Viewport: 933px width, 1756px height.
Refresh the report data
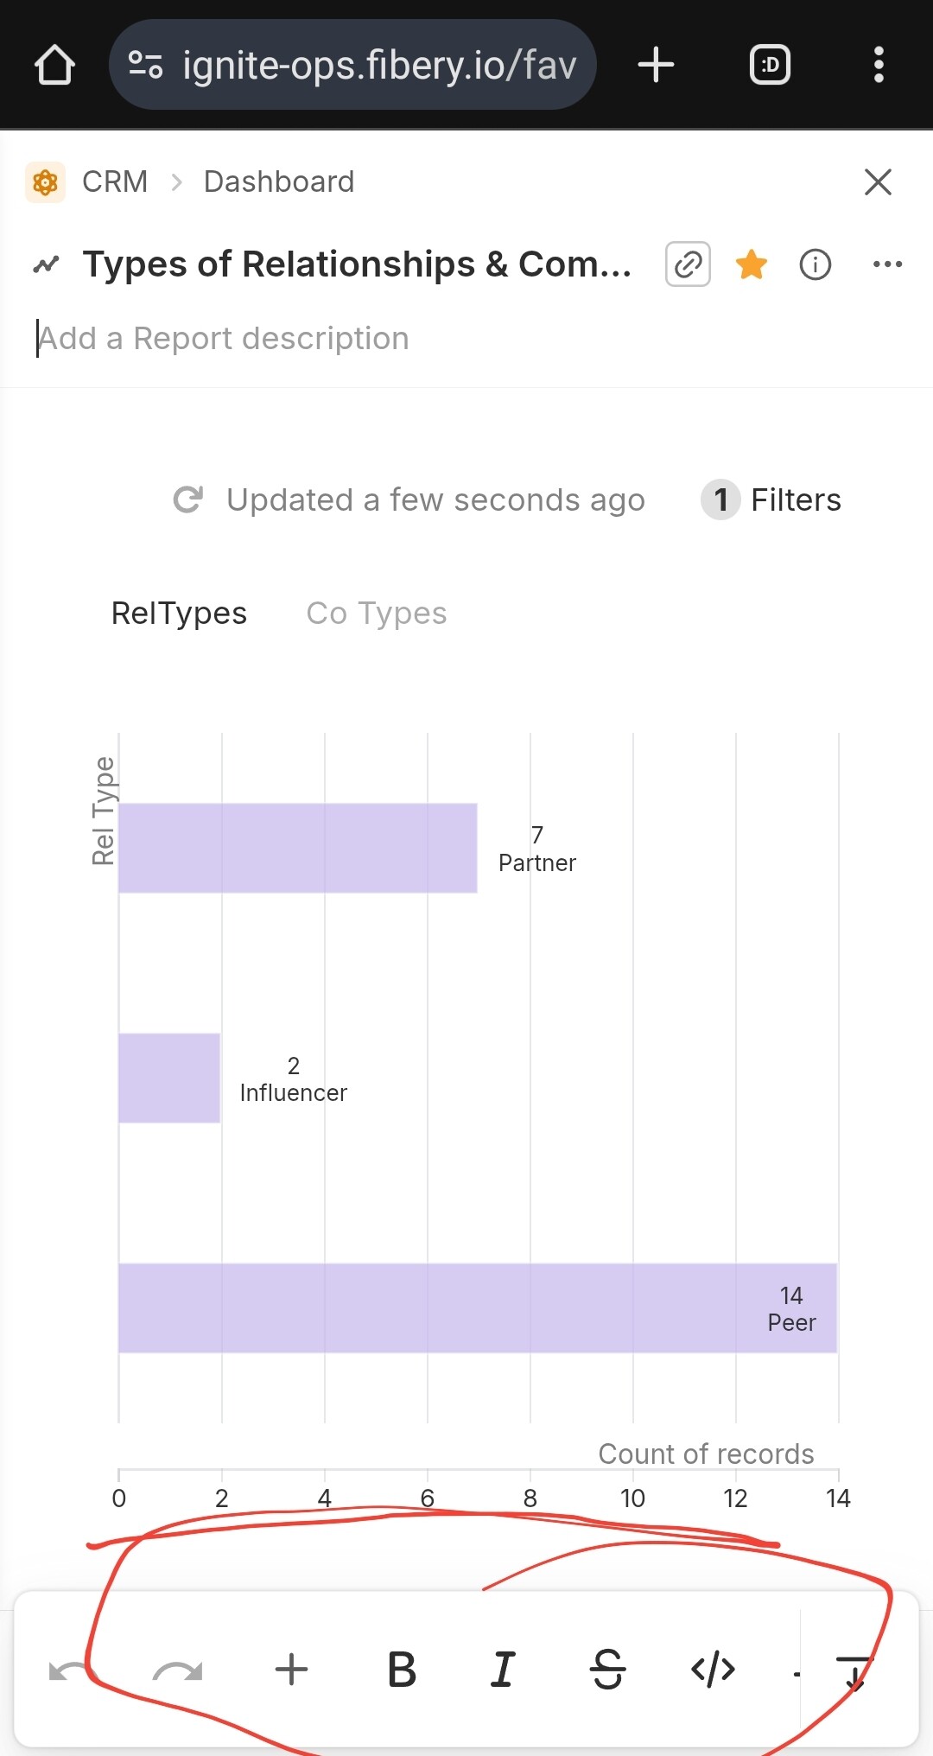pyautogui.click(x=188, y=499)
